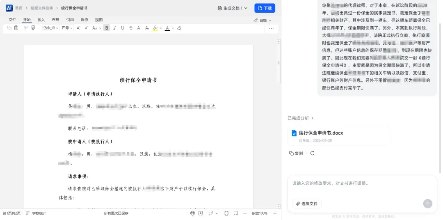Click the send arrow button
The image size is (443, 220).
click(428, 204)
